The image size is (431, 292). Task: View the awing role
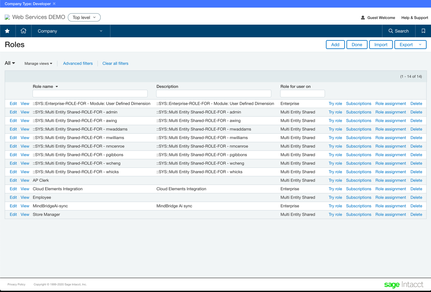point(25,121)
